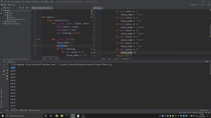This screenshot has width=211, height=118.
Task: Open the Edit menu
Action: [x=9, y=2]
